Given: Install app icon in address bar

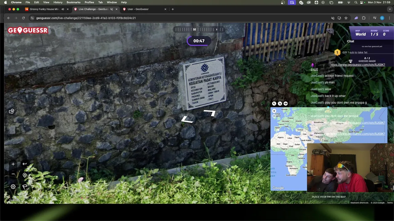Looking at the screenshot, I should [339, 18].
